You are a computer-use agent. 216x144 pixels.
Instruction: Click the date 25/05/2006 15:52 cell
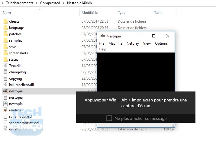click(95, 129)
